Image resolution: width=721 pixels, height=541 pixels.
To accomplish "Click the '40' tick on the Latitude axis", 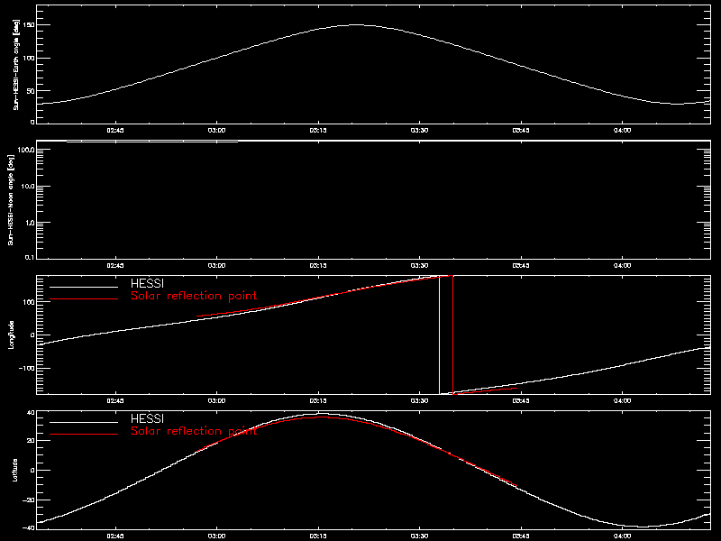I will point(31,413).
